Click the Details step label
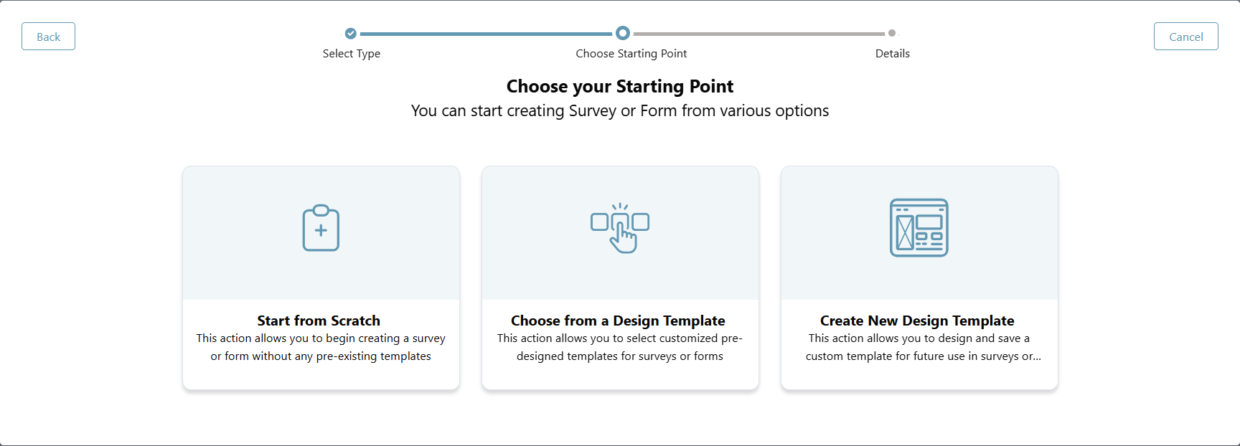Screen dimensions: 1240x446 tap(892, 53)
